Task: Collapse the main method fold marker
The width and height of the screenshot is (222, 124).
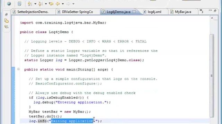Action: pos(18,69)
